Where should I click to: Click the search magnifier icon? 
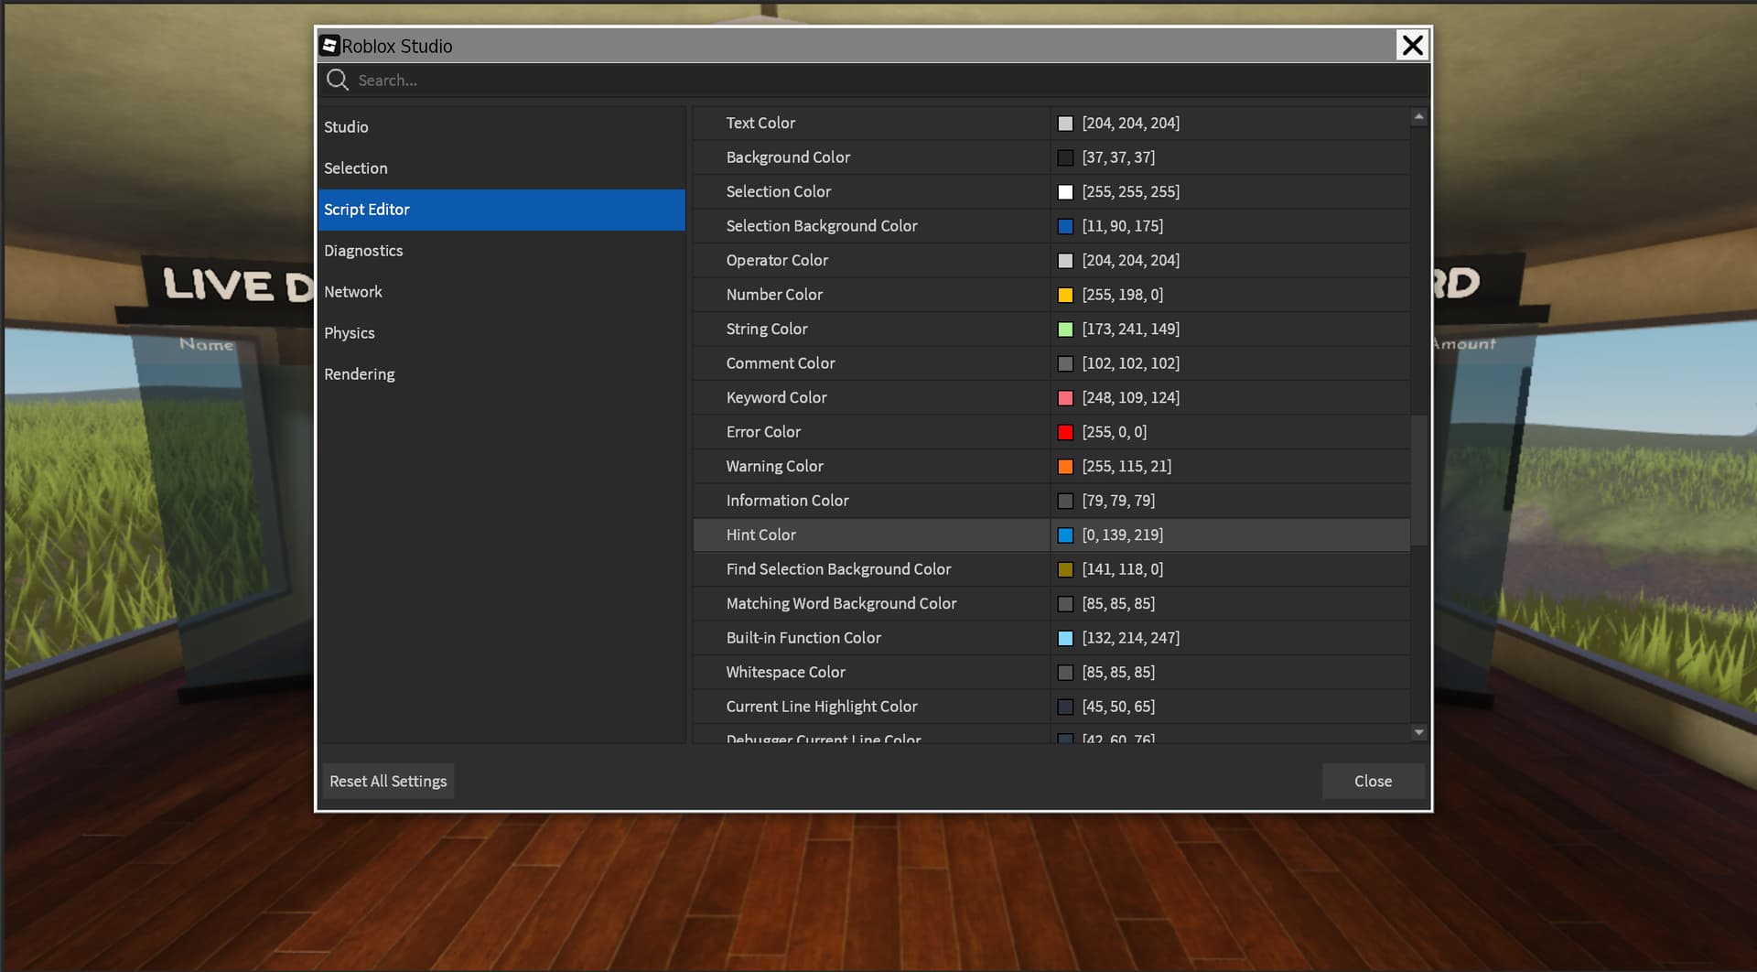(x=337, y=81)
